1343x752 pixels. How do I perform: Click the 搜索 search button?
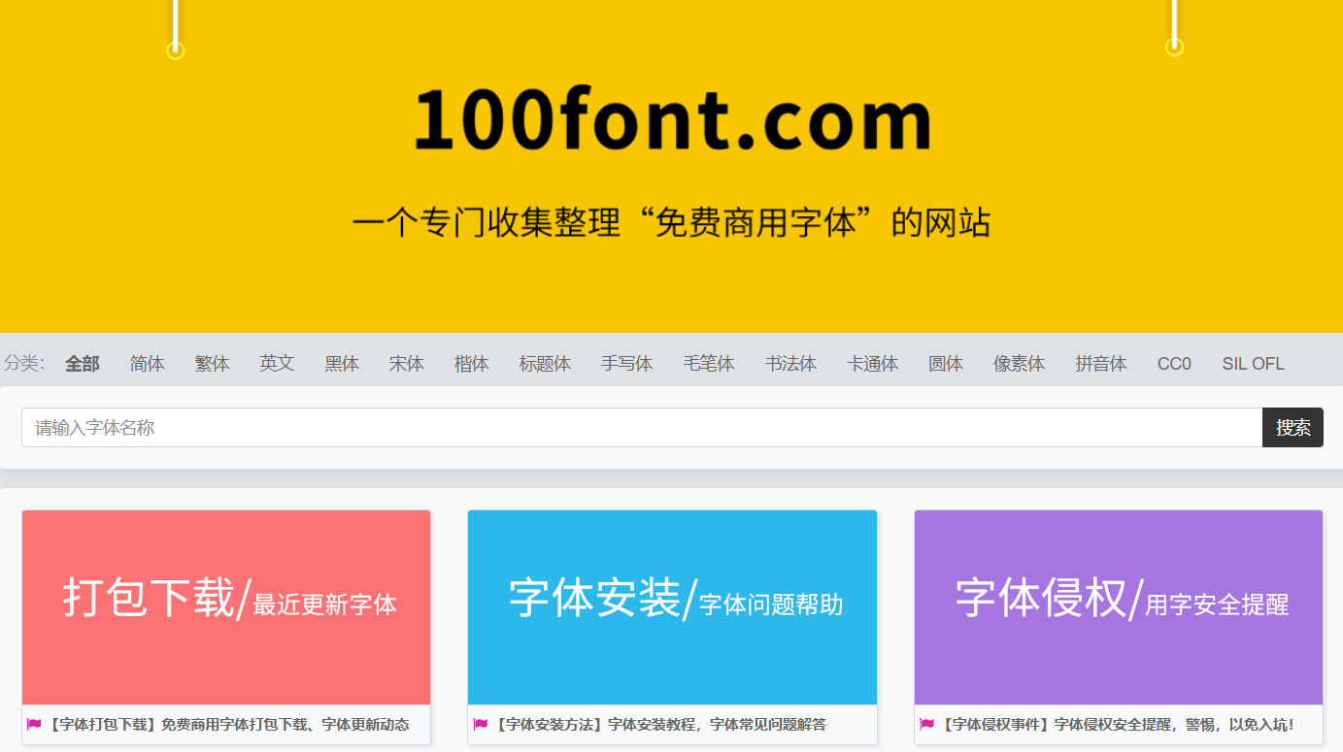(x=1292, y=428)
